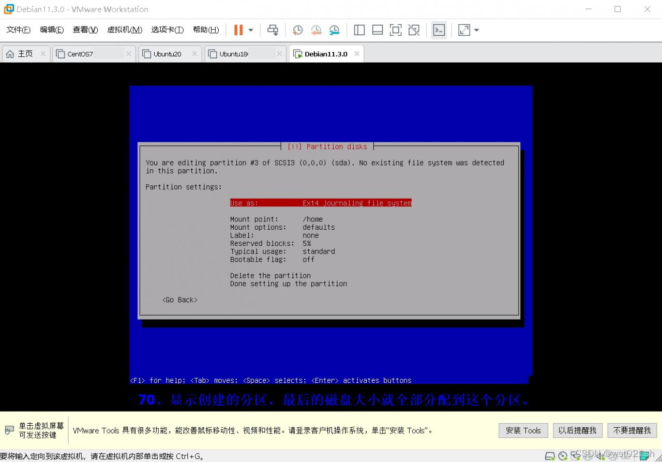The width and height of the screenshot is (662, 462).
Task: Click the 以后提醒我 button
Action: point(577,430)
